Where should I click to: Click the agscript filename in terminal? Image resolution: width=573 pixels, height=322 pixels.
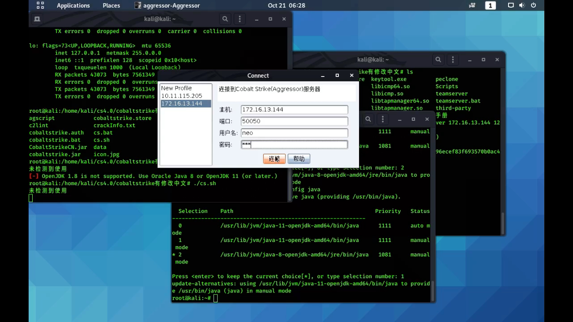pos(42,119)
